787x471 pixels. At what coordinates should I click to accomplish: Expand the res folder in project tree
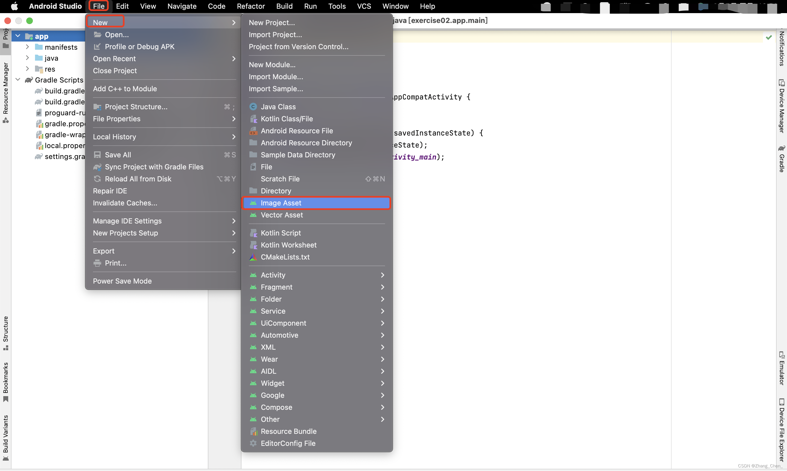(28, 69)
